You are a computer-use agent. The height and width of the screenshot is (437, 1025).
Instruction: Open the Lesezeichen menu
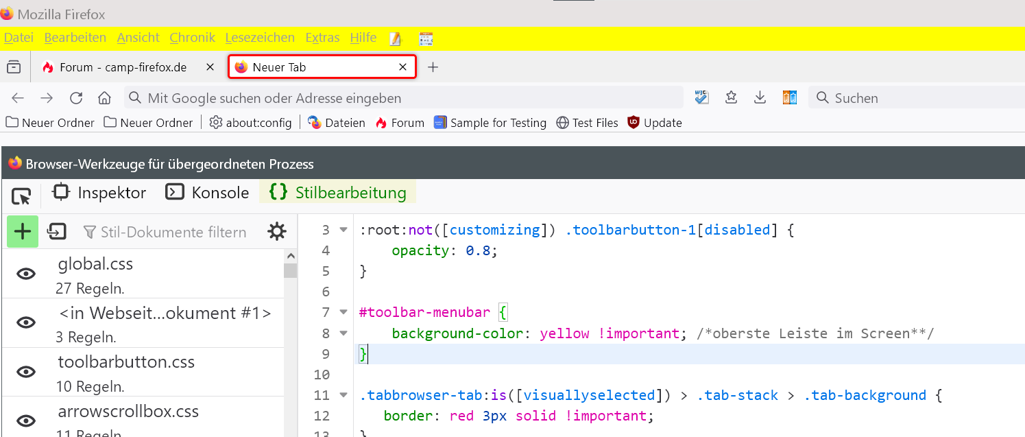tap(260, 38)
